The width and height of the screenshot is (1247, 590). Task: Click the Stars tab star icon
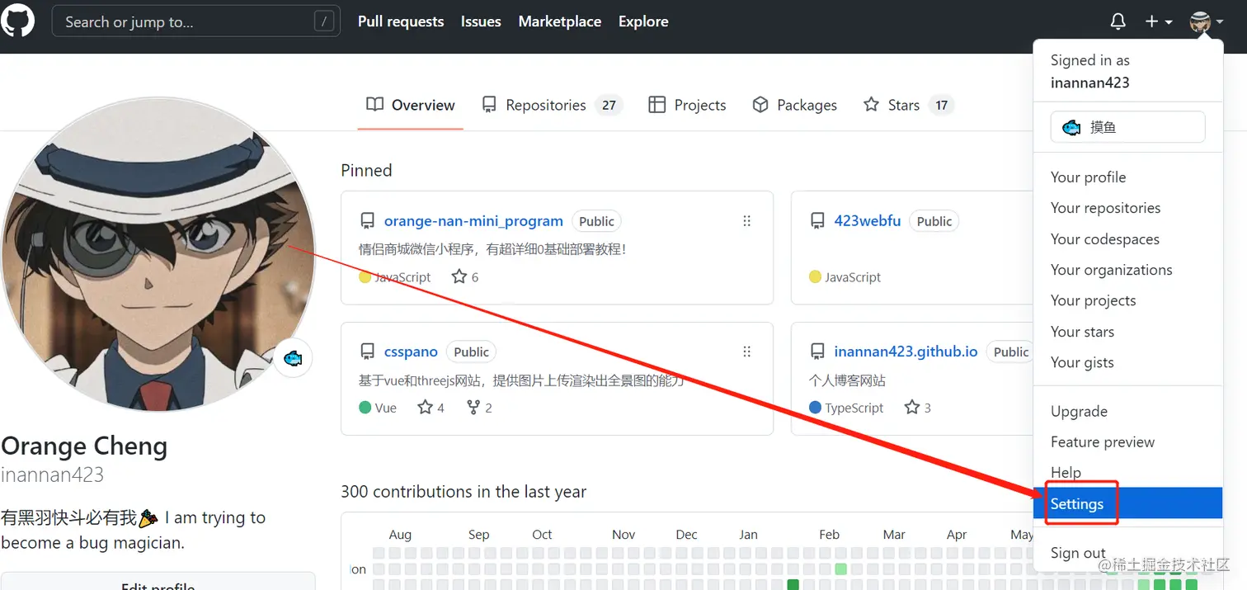coord(871,105)
